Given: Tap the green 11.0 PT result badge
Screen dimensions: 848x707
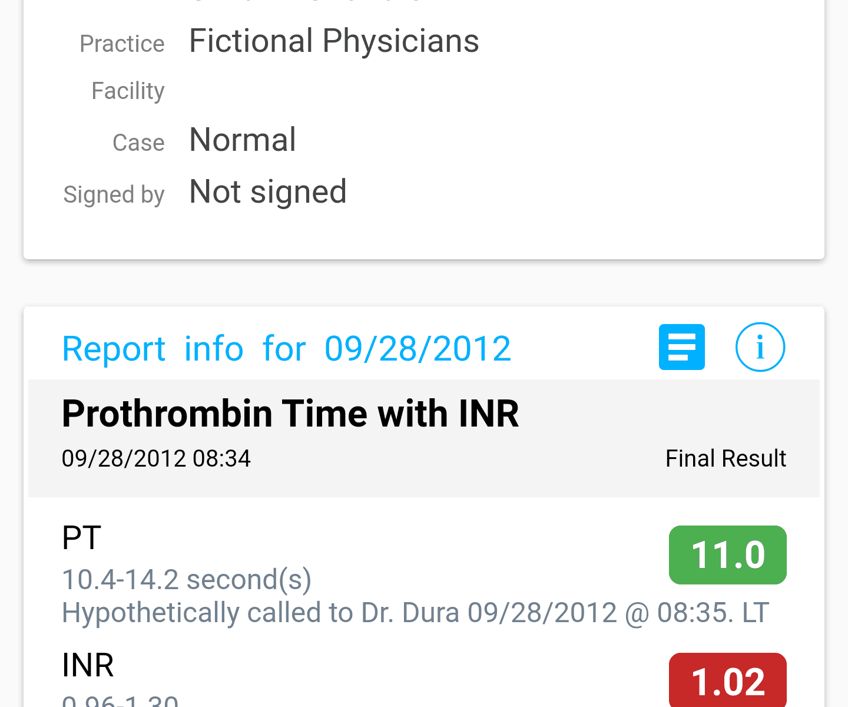Looking at the screenshot, I should (x=727, y=555).
